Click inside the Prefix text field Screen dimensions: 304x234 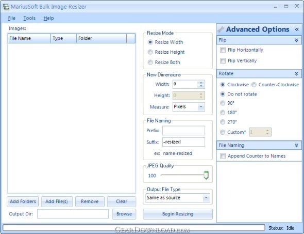point(183,131)
